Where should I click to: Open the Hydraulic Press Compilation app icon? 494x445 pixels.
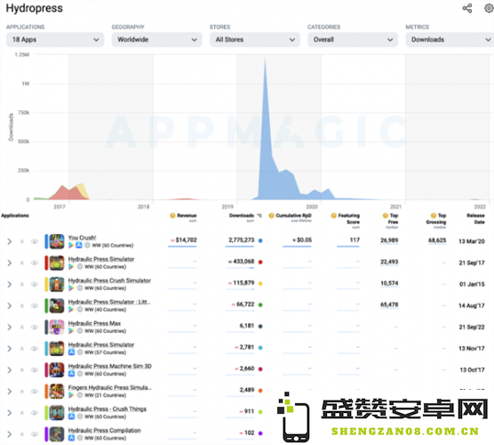[57, 434]
